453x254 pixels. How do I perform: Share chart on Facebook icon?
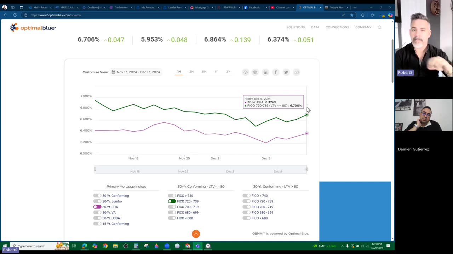click(x=276, y=72)
